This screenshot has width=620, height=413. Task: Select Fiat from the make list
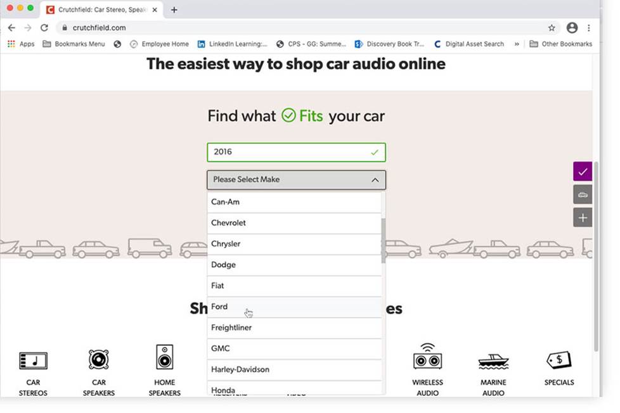pos(294,286)
